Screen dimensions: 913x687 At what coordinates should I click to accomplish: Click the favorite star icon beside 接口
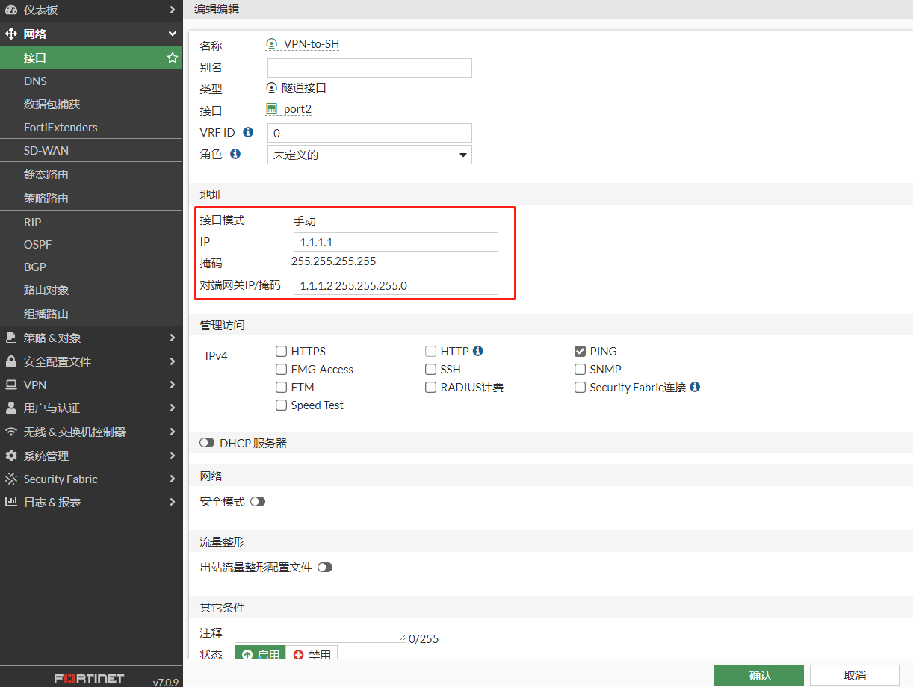click(172, 57)
